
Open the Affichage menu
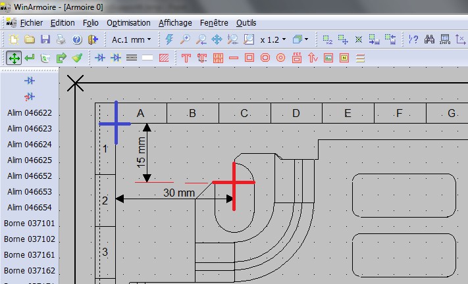click(174, 22)
